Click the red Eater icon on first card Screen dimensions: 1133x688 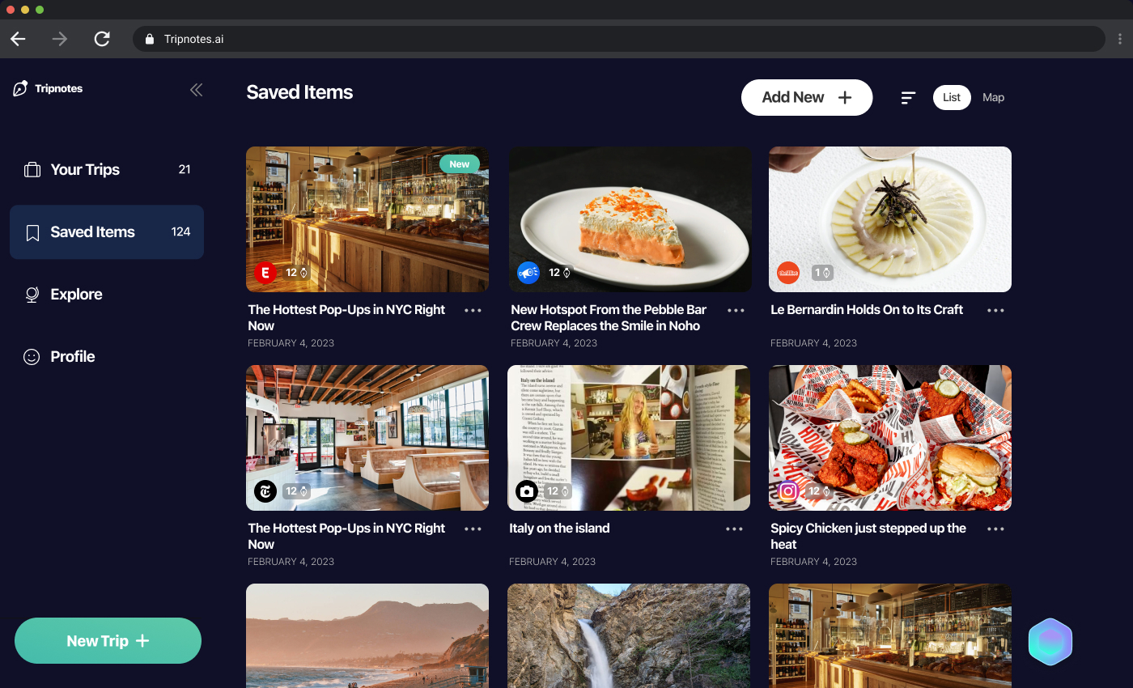pyautogui.click(x=265, y=273)
